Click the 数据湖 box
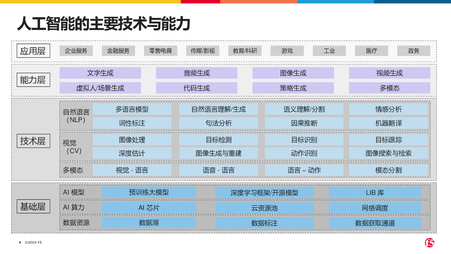 149,223
